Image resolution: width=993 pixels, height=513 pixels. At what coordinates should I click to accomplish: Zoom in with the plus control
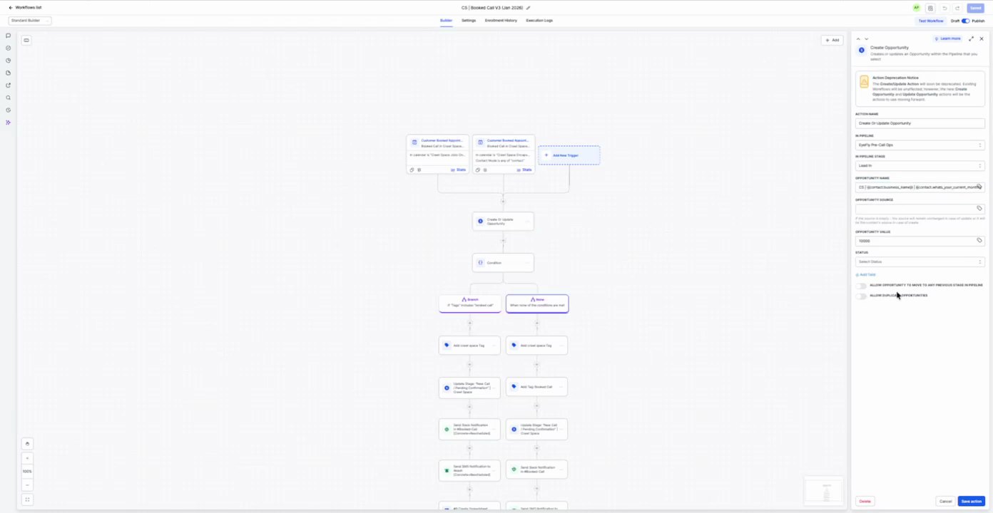tap(27, 458)
